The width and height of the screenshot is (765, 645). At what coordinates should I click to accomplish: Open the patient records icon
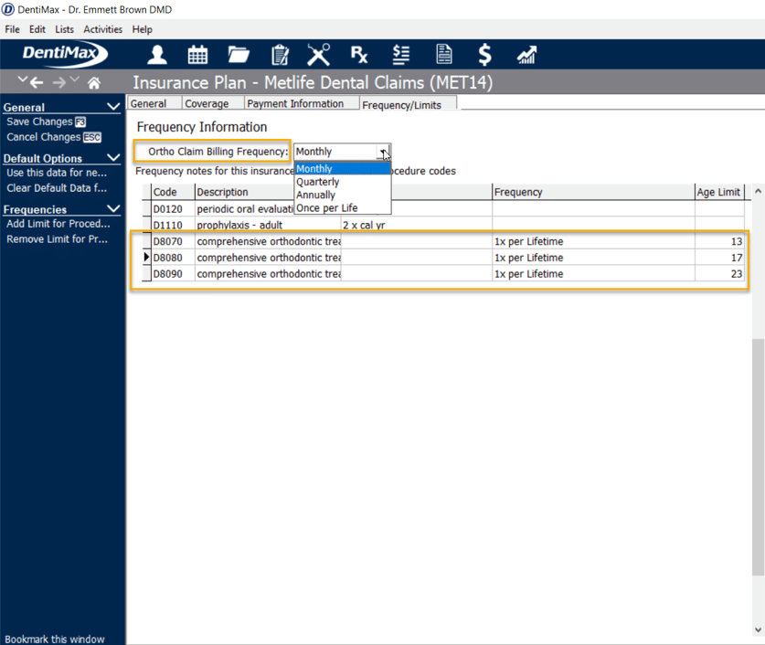point(156,55)
